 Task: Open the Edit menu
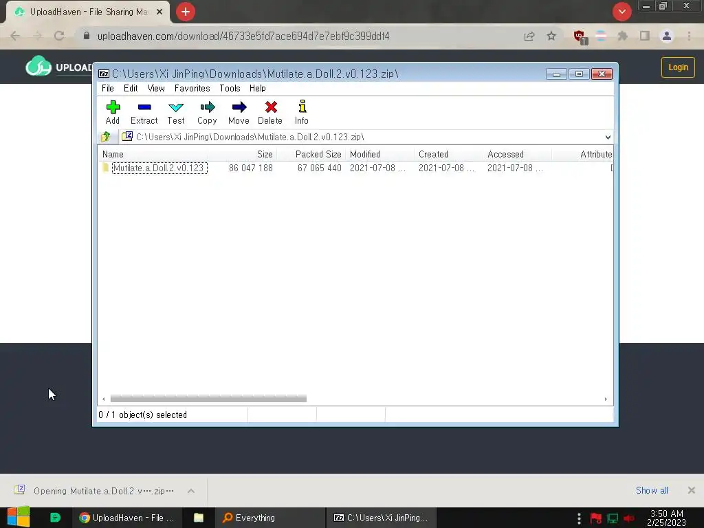[131, 88]
